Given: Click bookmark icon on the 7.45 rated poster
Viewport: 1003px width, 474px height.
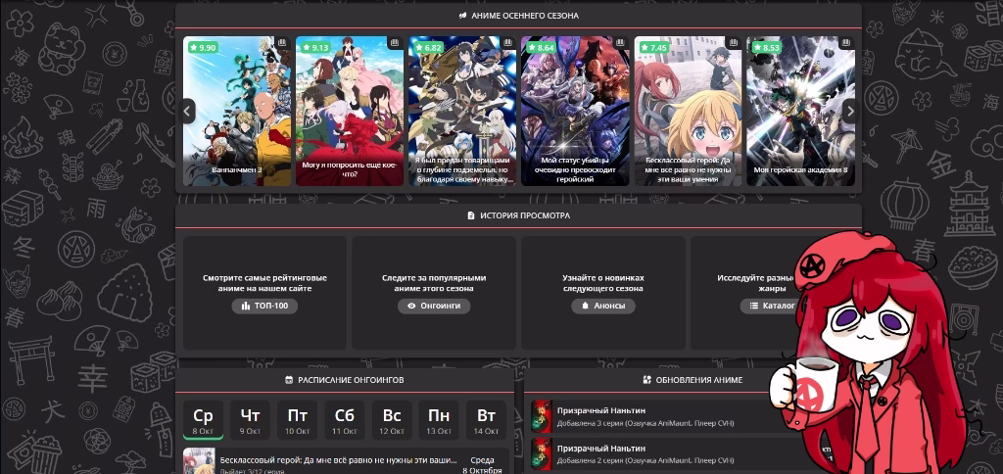Looking at the screenshot, I should tap(733, 44).
